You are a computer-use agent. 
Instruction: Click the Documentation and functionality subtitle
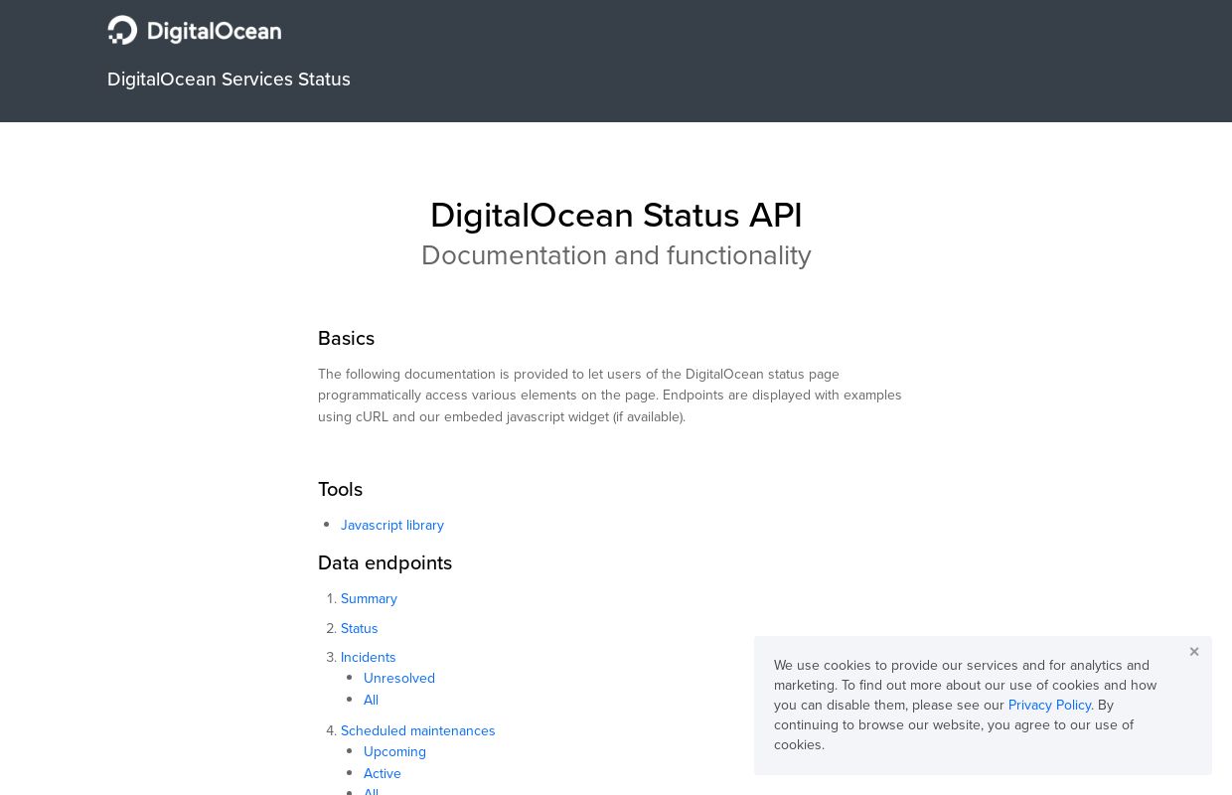pyautogui.click(x=616, y=255)
